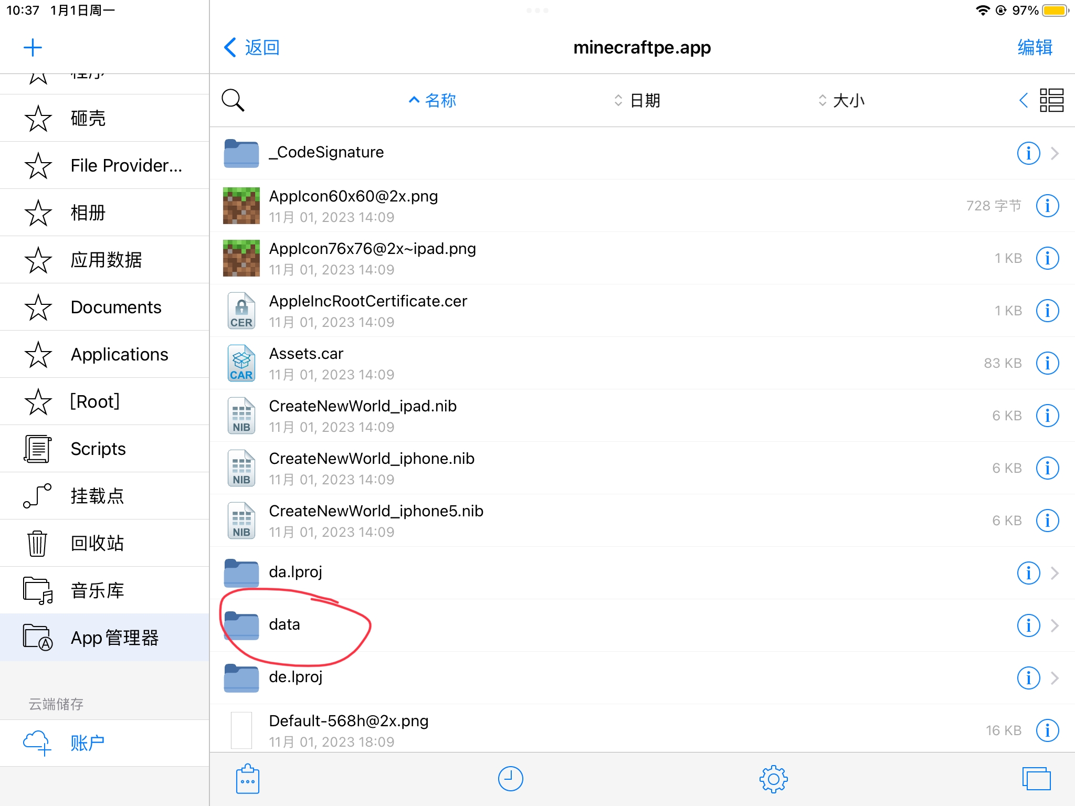Open Scripts in the sidebar

pyautogui.click(x=105, y=449)
